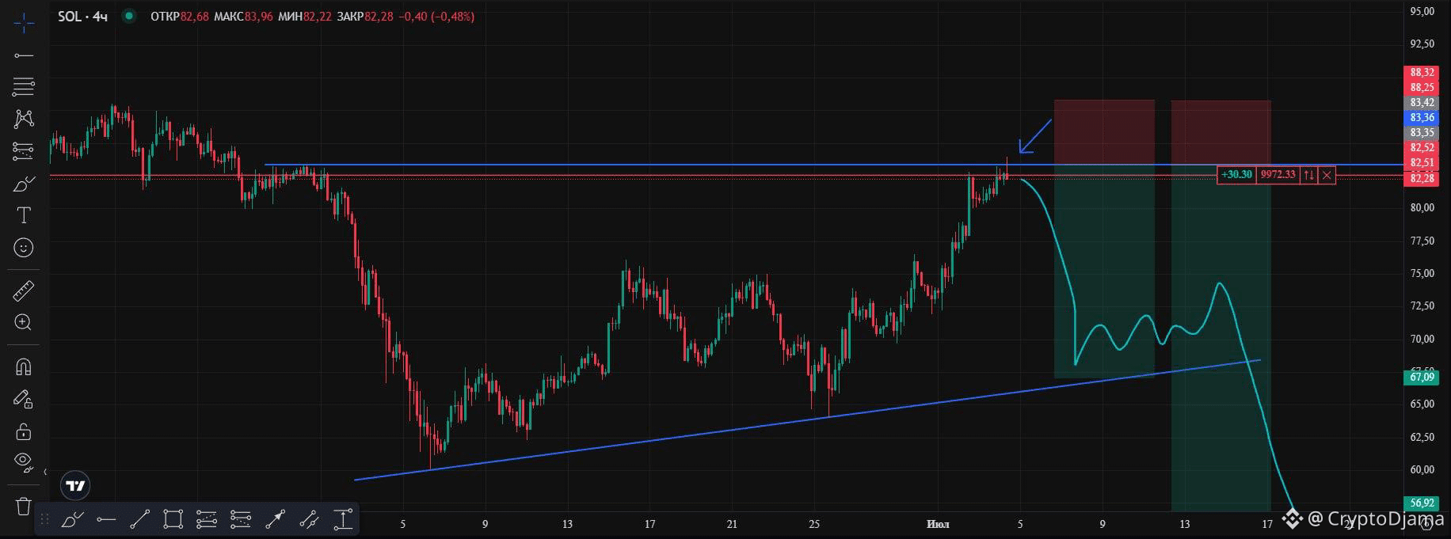Open the Gann and Fibonacci tools group
Image resolution: width=1451 pixels, height=539 pixels.
pyautogui.click(x=24, y=86)
